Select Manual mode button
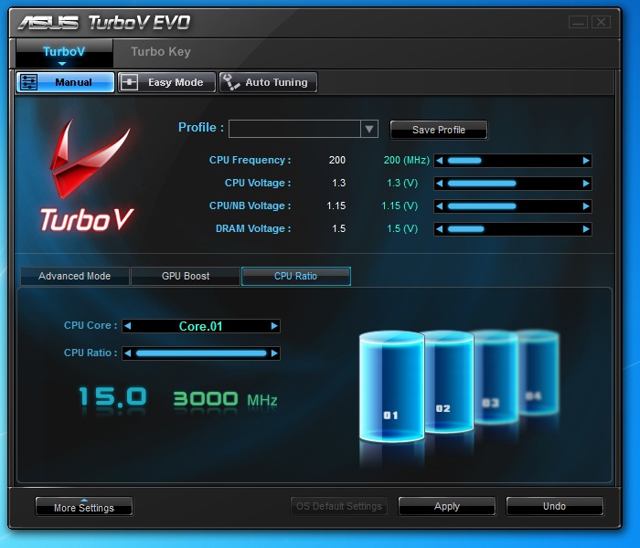The image size is (640, 548). (x=65, y=82)
